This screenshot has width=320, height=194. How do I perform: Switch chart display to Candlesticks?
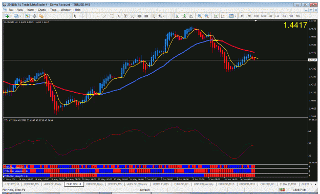coord(184,16)
